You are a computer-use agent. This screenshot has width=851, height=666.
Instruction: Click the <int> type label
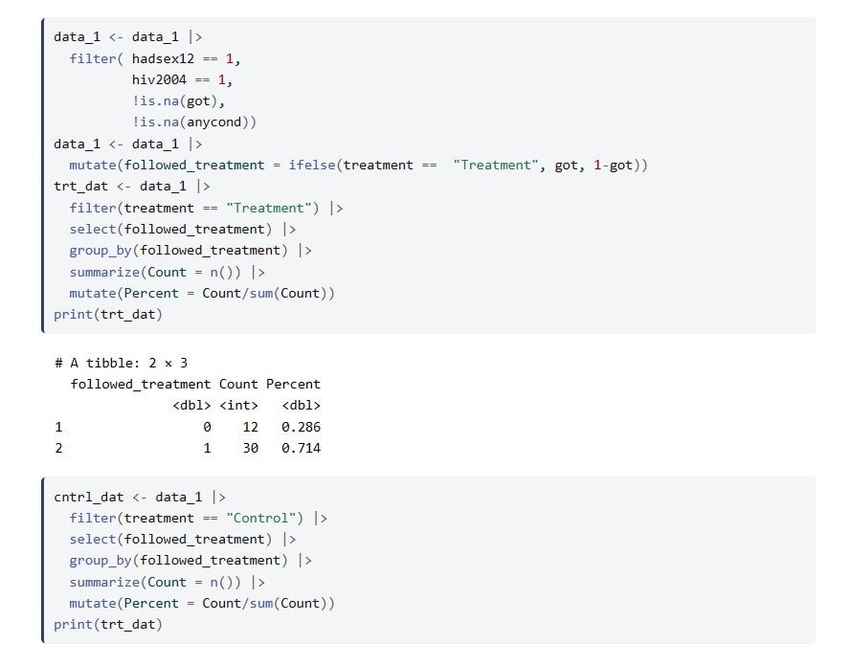[x=238, y=405]
